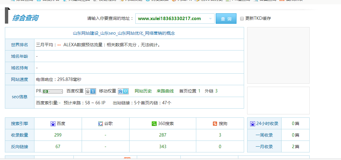Click the 移动权重 mobile weight badge icon
This screenshot has width=341, height=160.
click(x=123, y=91)
